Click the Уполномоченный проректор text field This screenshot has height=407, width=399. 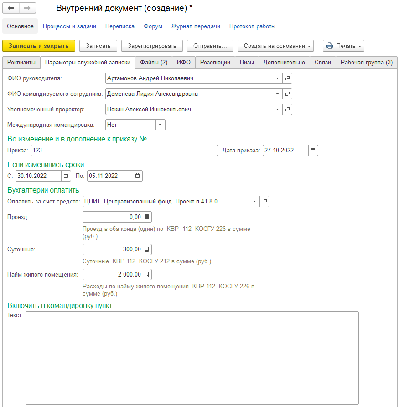(189, 109)
